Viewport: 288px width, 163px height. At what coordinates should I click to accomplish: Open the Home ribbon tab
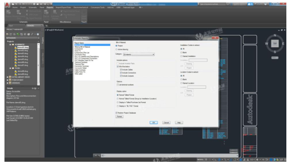click(15, 7)
